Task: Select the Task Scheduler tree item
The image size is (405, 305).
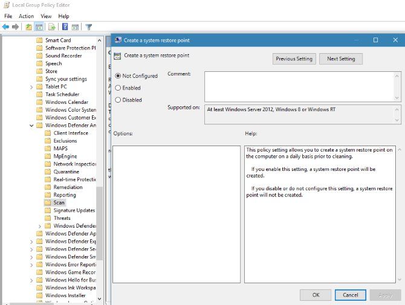Action: tap(62, 94)
